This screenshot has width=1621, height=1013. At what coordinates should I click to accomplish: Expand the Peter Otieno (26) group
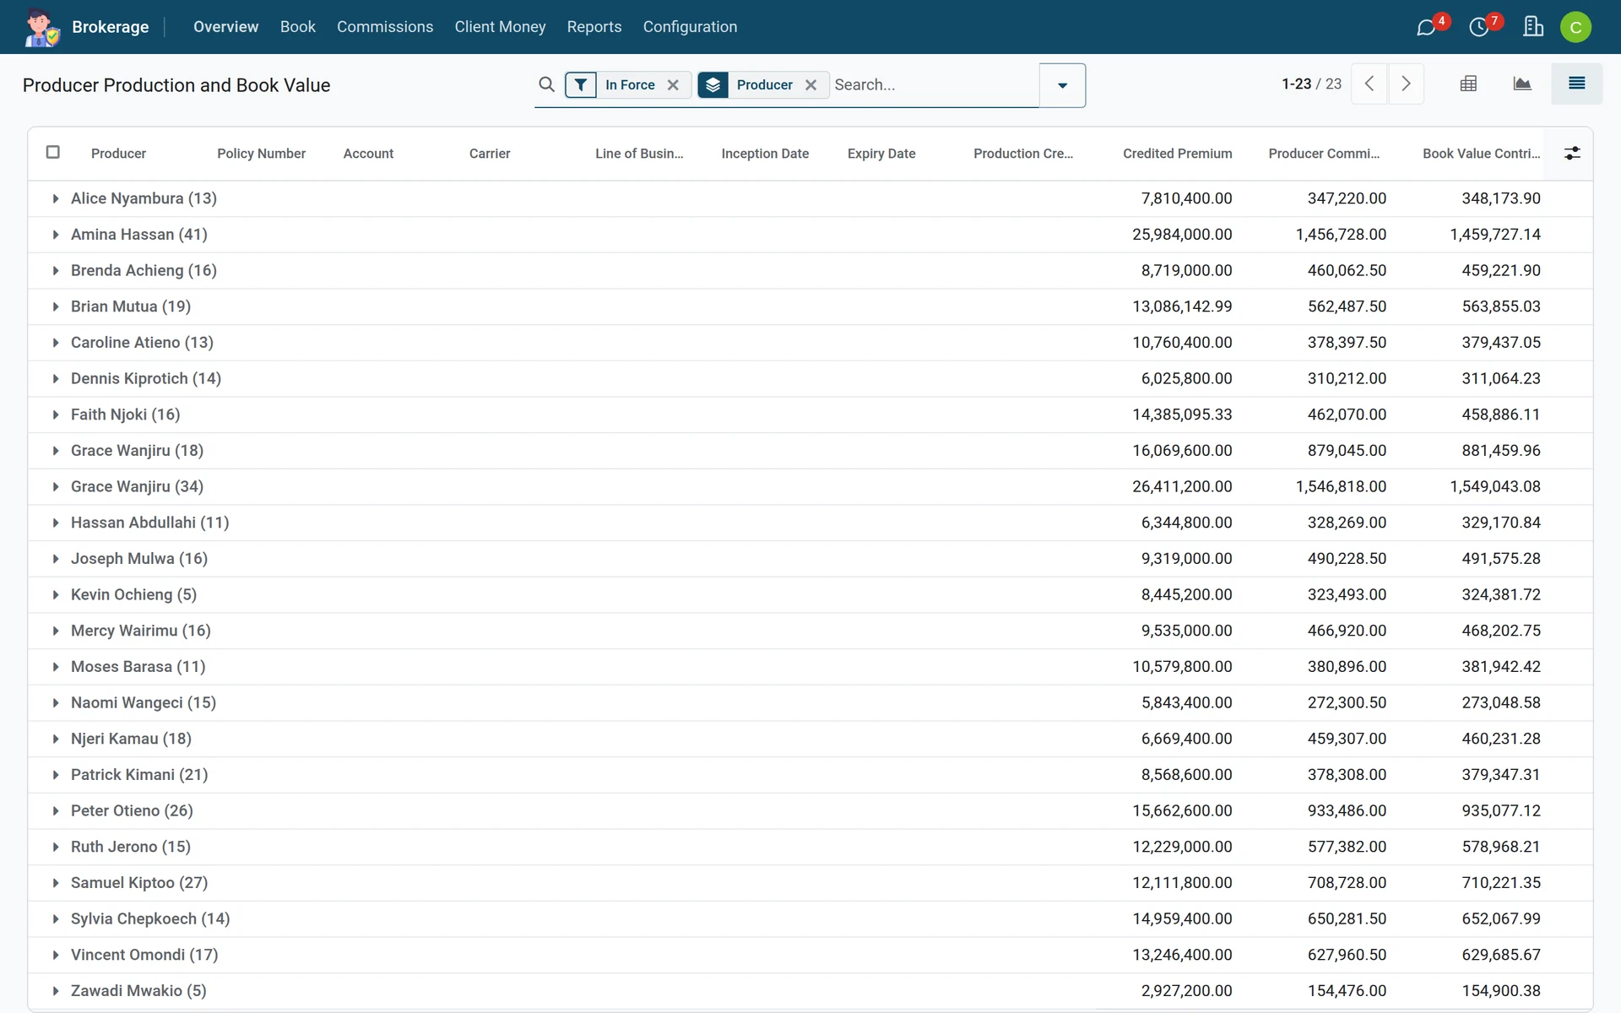[x=56, y=810]
